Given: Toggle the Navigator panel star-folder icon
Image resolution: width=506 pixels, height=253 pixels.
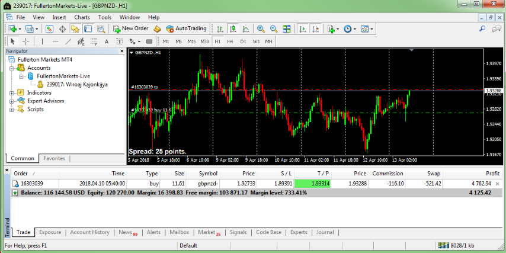Looking at the screenshot, I should [75, 28].
